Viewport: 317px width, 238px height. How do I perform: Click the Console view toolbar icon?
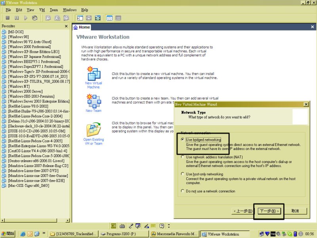click(x=118, y=18)
